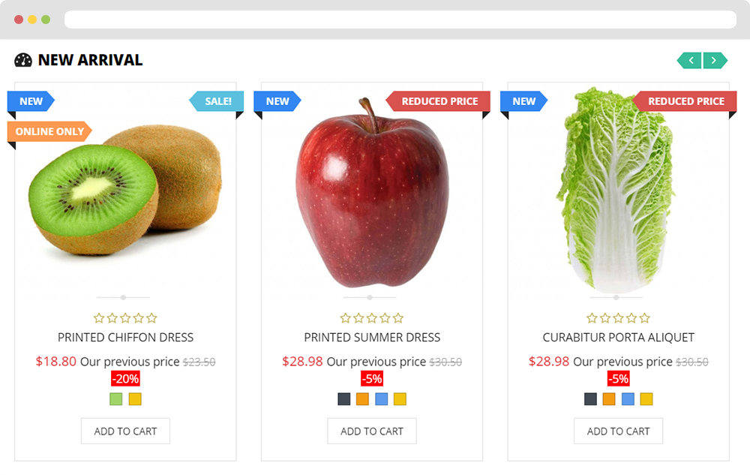Choose blue swatch for Curabitur Porta Aliquet
This screenshot has height=475, width=750.
(628, 399)
